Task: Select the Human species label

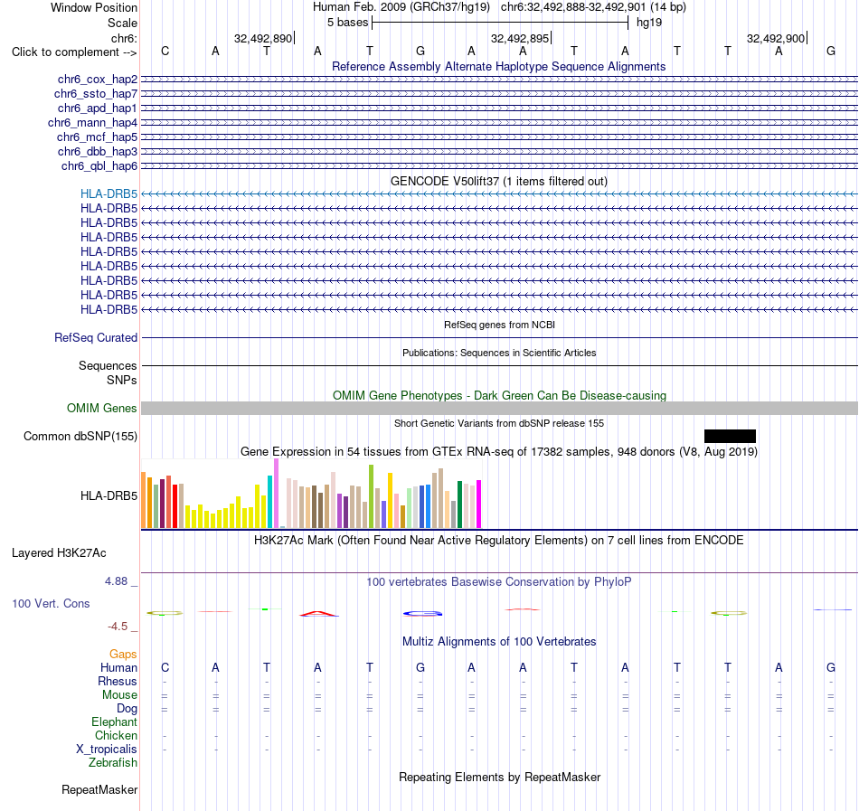Action: point(118,667)
